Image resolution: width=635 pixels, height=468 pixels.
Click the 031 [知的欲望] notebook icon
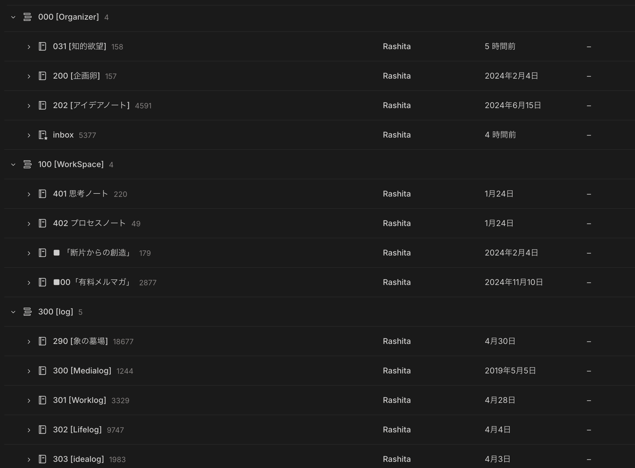click(42, 46)
